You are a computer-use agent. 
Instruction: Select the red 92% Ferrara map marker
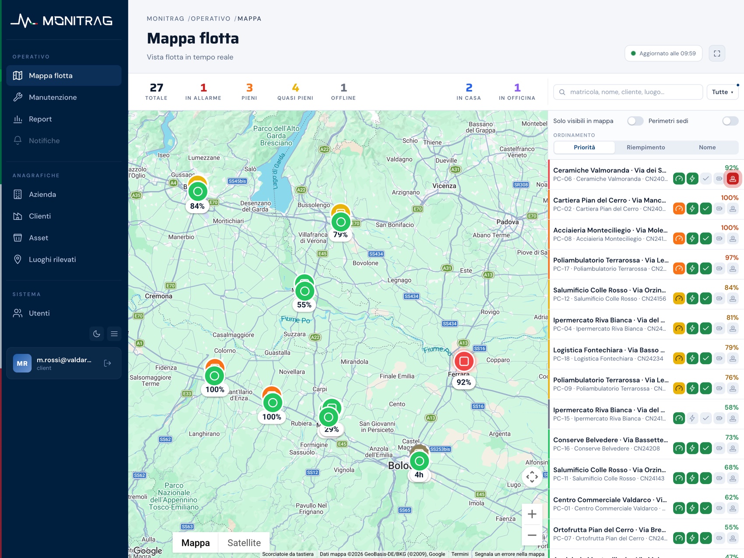pyautogui.click(x=464, y=361)
